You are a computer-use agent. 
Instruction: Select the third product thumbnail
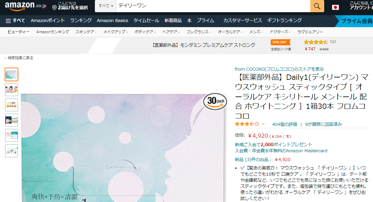pyautogui.click(x=12, y=105)
